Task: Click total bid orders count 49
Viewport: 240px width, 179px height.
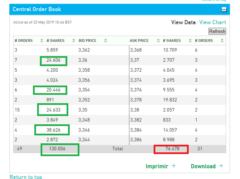Action: click(19, 149)
